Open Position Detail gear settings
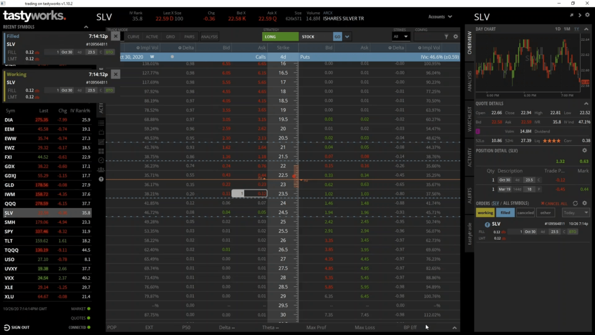 point(585,150)
